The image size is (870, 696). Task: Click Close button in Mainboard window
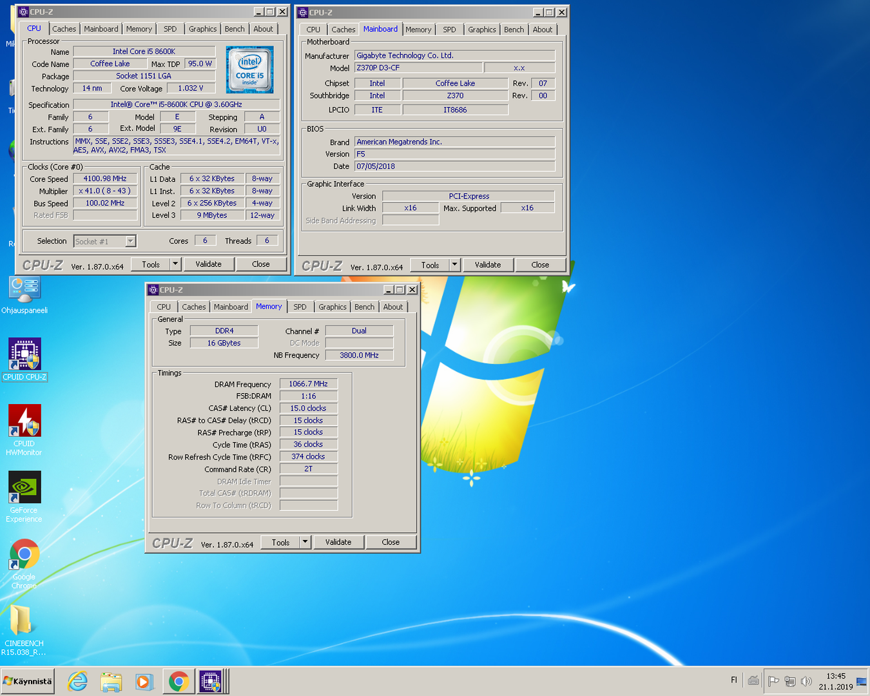point(540,265)
